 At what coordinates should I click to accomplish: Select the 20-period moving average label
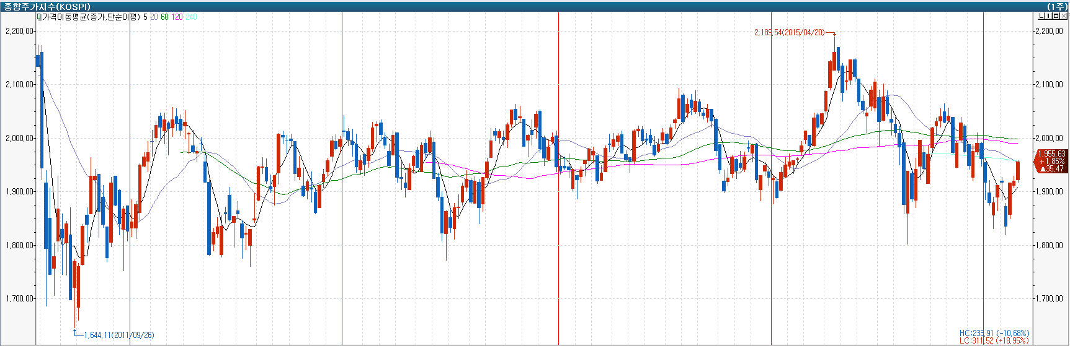[154, 17]
